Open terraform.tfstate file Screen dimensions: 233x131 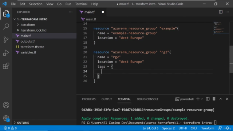pyautogui.click(x=32, y=47)
